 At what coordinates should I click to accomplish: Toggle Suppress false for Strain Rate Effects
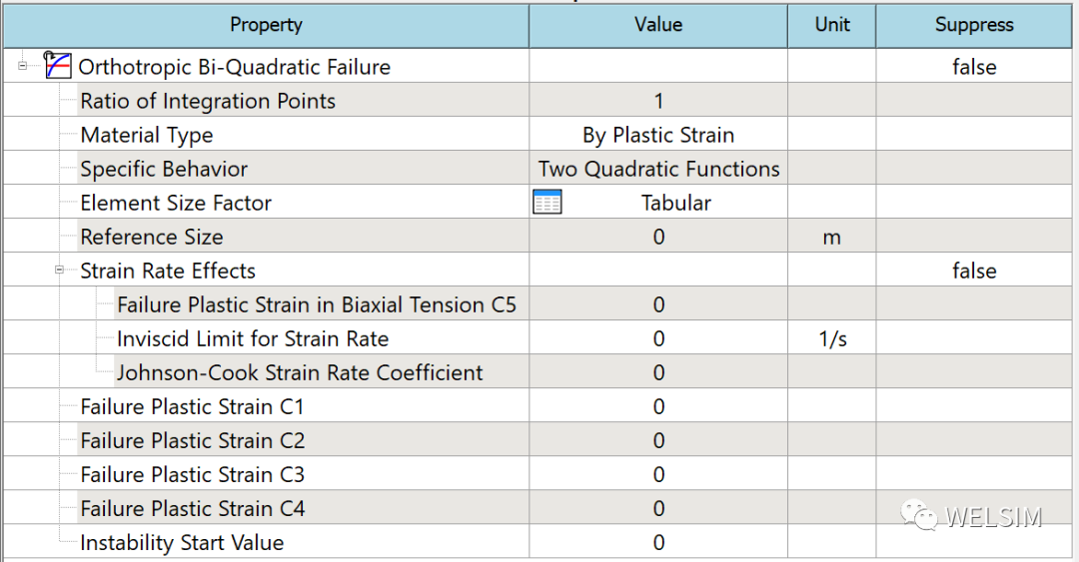(x=974, y=271)
